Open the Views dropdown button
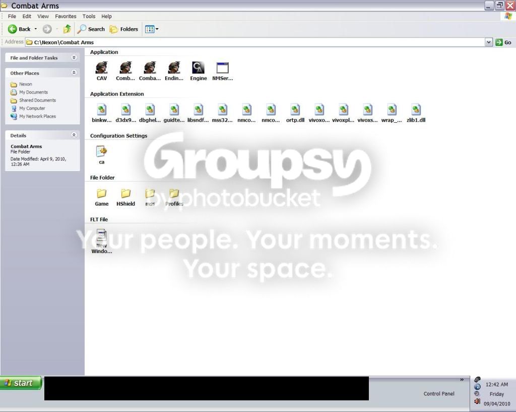Viewport: 516px width, 412px height. [151, 29]
